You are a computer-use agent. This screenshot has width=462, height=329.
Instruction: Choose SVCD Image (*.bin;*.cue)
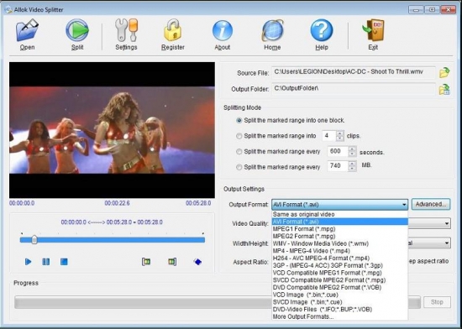tap(339, 302)
